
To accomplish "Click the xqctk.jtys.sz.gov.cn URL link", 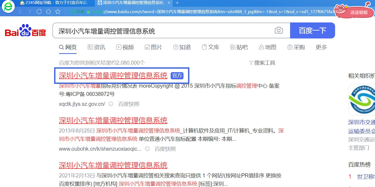I will (82, 104).
